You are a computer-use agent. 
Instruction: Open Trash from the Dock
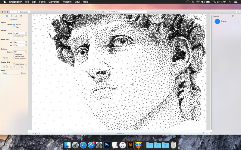pos(174,145)
